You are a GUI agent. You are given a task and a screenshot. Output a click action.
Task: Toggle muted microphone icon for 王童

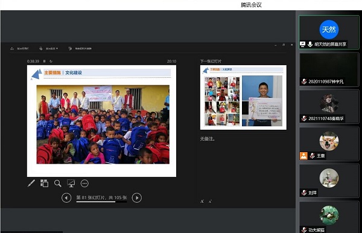(x=313, y=156)
